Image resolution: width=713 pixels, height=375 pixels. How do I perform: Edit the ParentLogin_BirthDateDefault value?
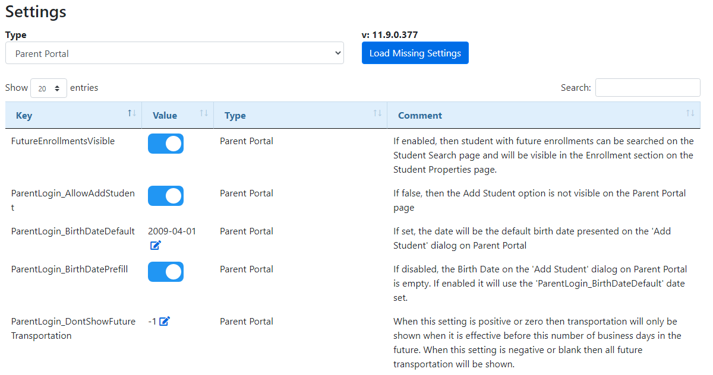click(x=156, y=245)
